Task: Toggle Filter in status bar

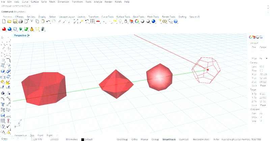Action: tap(216, 139)
